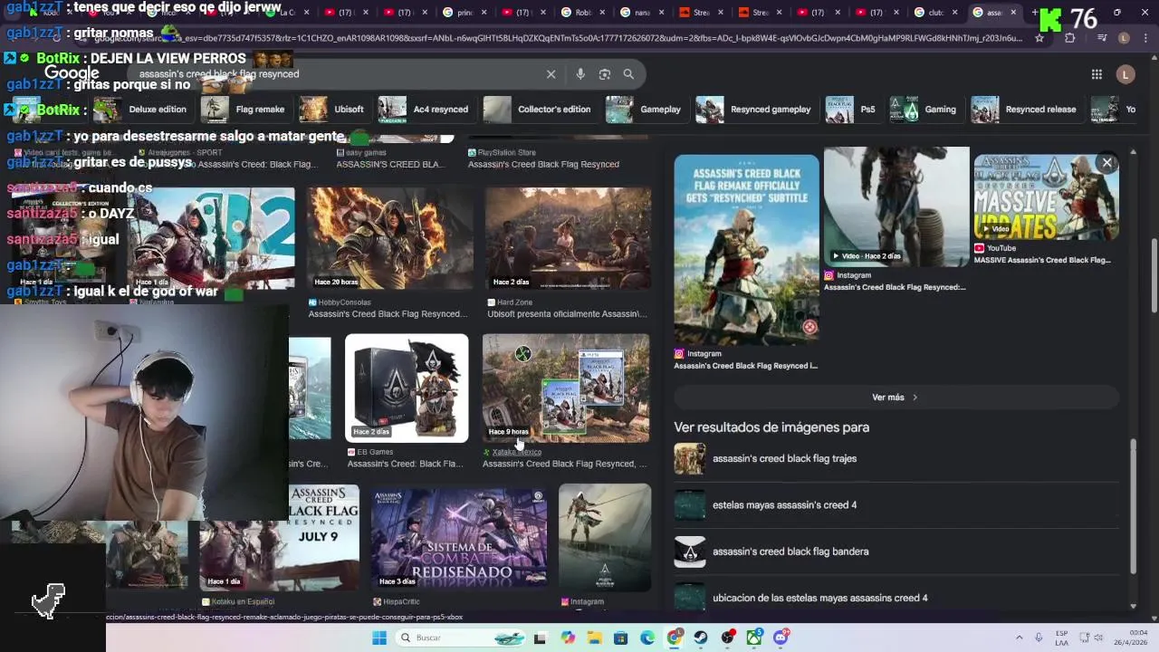Click the magnifier search button
Image resolution: width=1159 pixels, height=652 pixels.
coord(628,74)
